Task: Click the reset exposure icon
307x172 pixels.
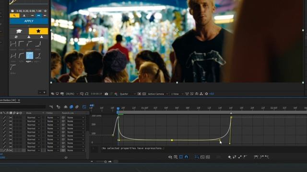Action: click(206, 94)
